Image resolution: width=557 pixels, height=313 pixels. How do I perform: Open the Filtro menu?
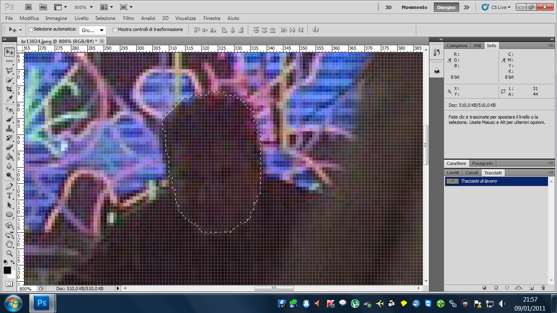pos(128,18)
